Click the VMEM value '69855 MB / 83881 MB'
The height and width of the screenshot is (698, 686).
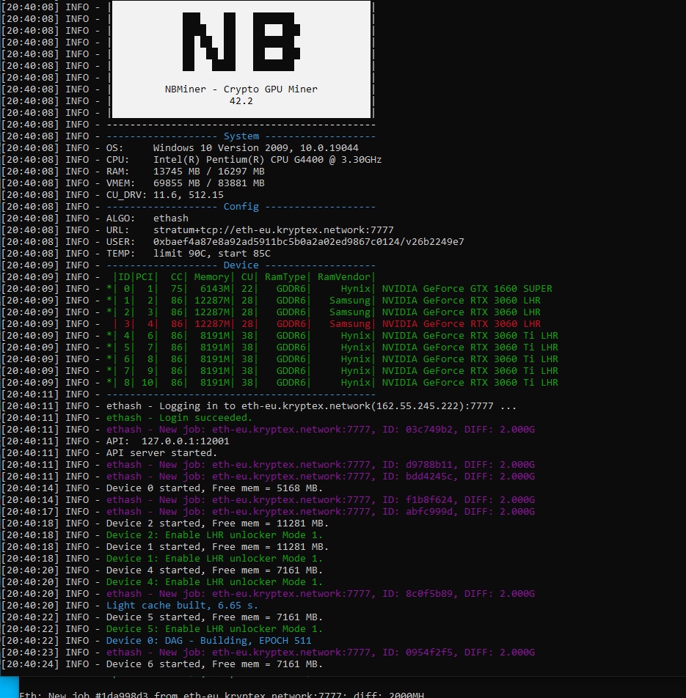209,183
